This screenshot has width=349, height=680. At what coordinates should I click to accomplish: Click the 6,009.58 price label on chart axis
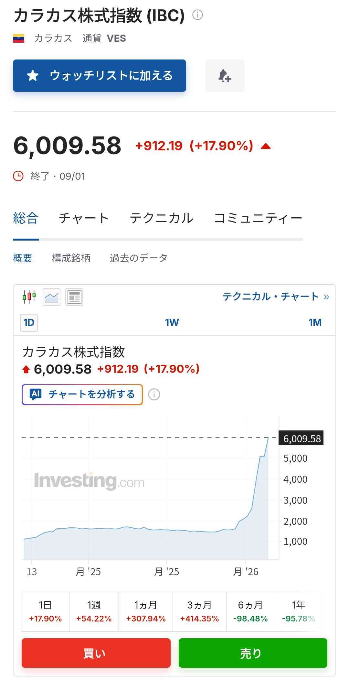point(301,438)
